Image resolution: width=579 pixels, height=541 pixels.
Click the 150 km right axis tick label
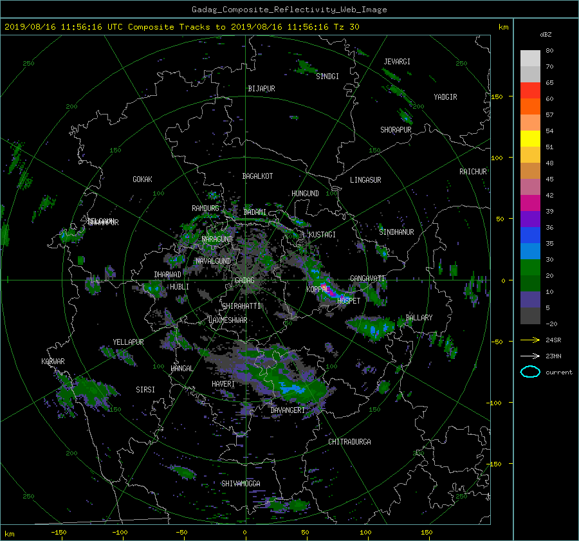497,96
